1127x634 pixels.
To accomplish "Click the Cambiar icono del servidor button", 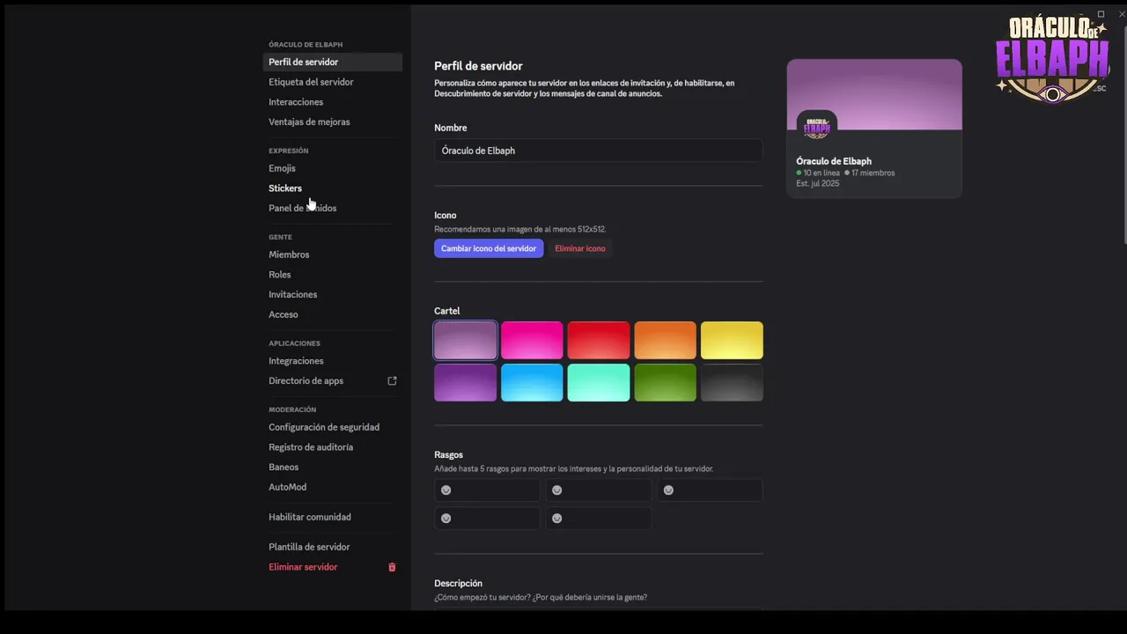I will [489, 248].
